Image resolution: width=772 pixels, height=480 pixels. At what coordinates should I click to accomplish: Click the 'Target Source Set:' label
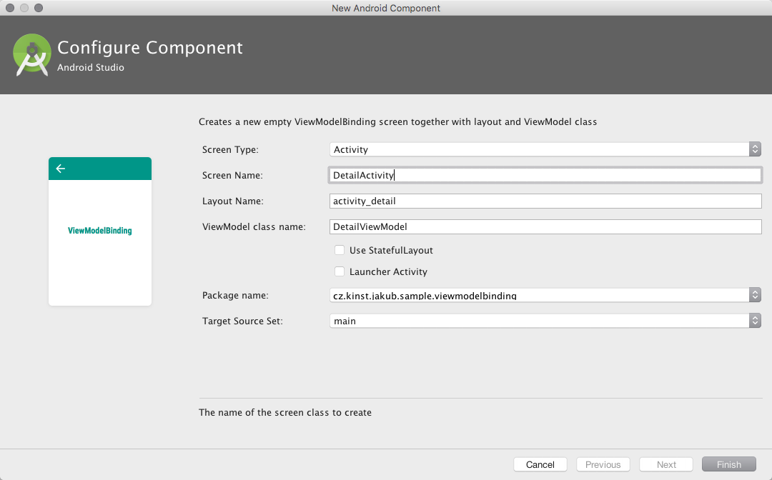coord(243,321)
